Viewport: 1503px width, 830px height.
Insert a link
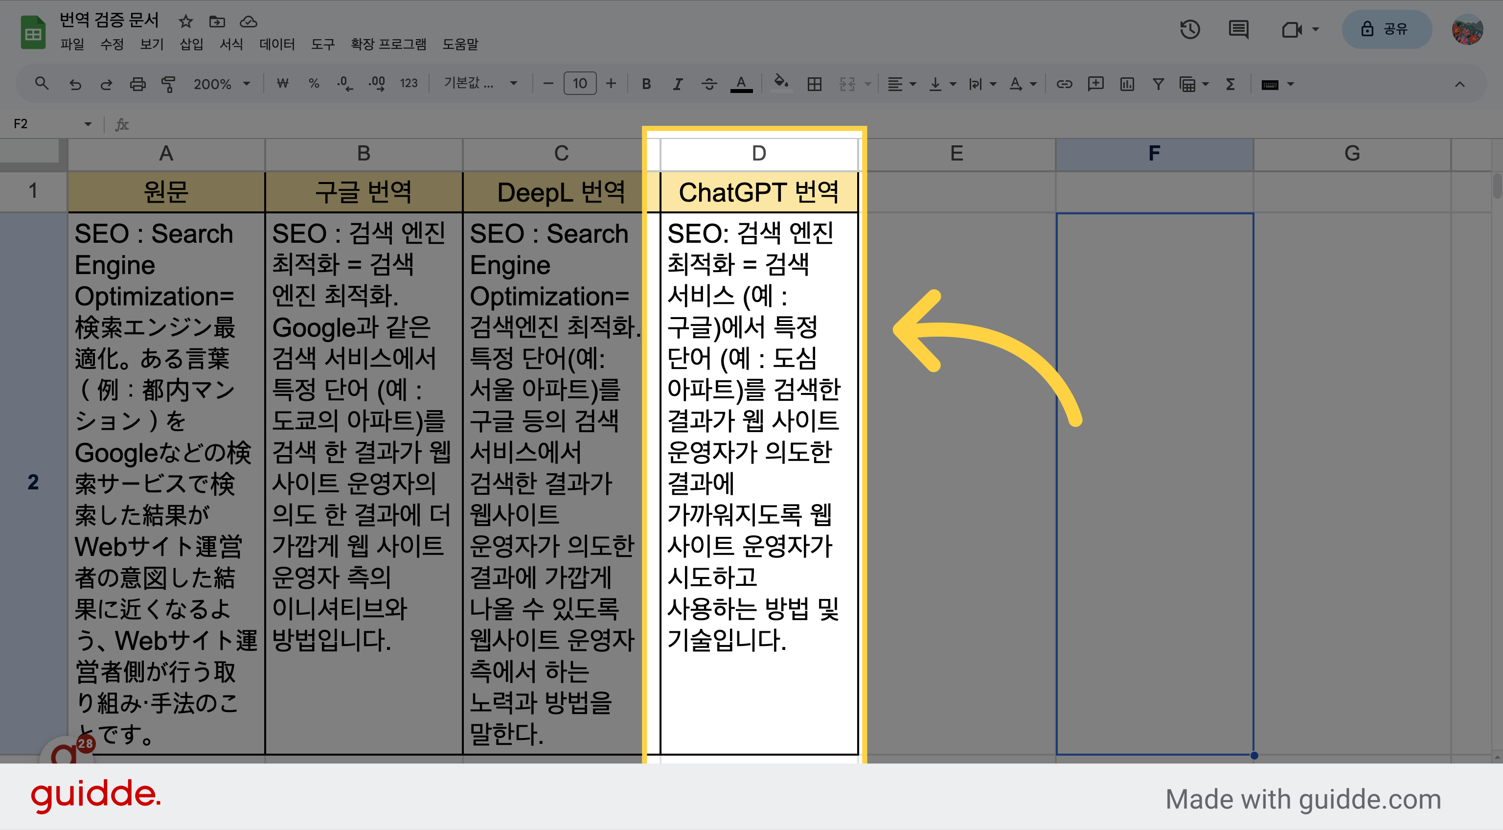[1064, 84]
